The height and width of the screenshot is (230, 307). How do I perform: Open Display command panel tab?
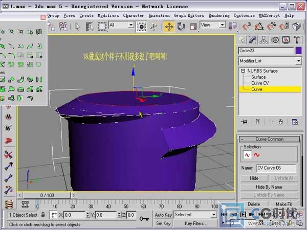286,40
